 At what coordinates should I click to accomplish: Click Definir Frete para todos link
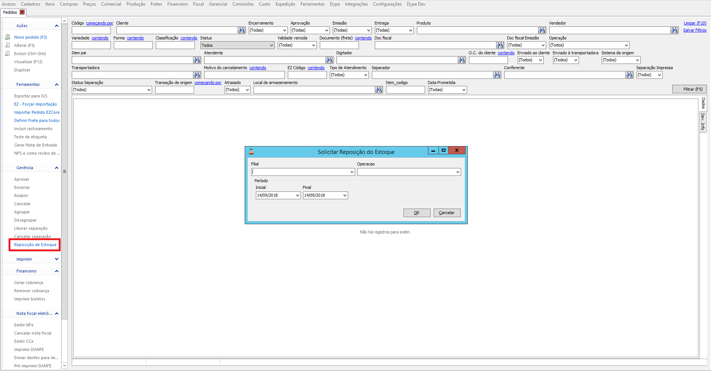37,120
